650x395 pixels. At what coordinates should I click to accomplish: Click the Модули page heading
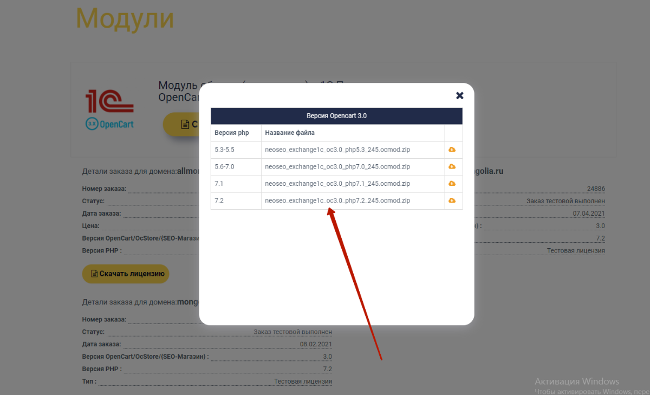[125, 18]
